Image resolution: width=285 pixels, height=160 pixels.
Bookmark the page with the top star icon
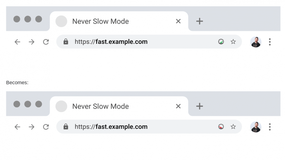point(233,42)
